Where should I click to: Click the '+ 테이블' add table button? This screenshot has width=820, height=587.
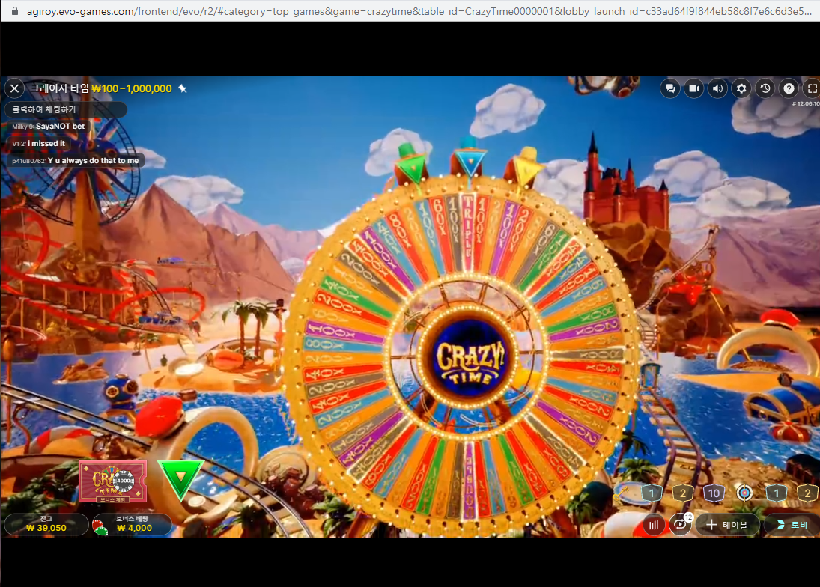[x=727, y=525]
